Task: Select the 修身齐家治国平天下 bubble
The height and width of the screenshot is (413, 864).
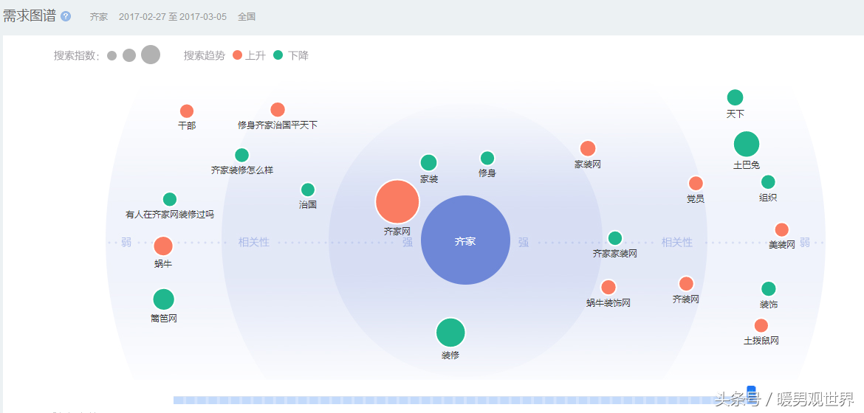Action: tap(278, 110)
